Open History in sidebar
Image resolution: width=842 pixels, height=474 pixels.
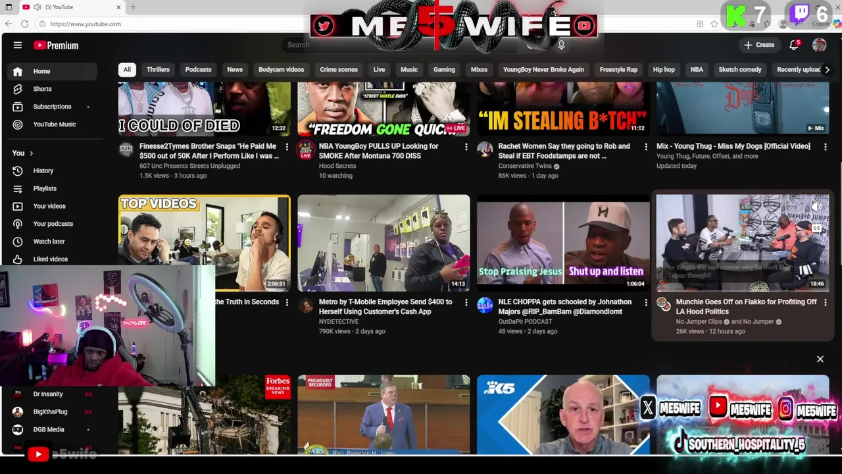coord(52,171)
